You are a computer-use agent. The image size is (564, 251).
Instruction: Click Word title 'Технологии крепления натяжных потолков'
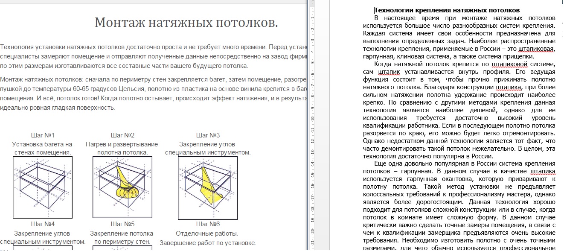[x=447, y=10]
